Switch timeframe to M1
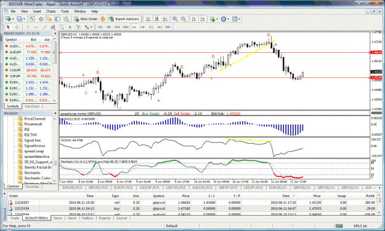Screen dimensions: 385x231 coord(100,27)
